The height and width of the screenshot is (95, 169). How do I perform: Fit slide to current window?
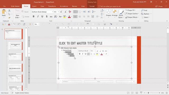[167, 93]
